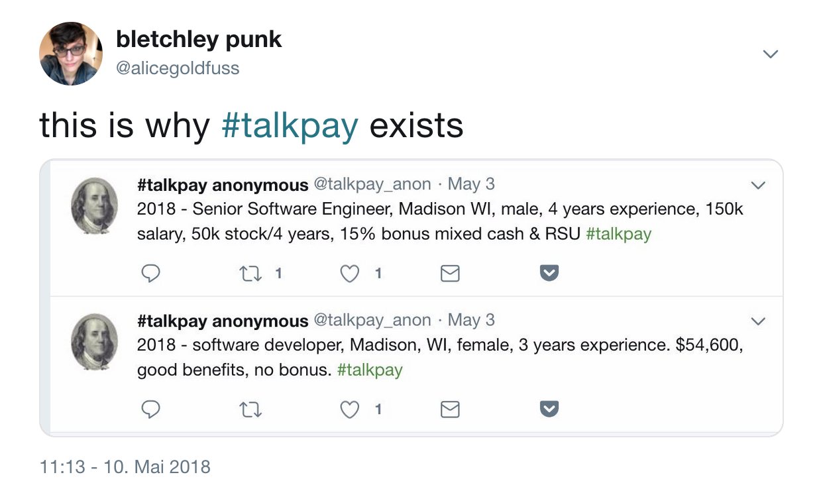Retweet the Senior Software Engineer tweet
This screenshot has width=823, height=493.
click(x=251, y=273)
